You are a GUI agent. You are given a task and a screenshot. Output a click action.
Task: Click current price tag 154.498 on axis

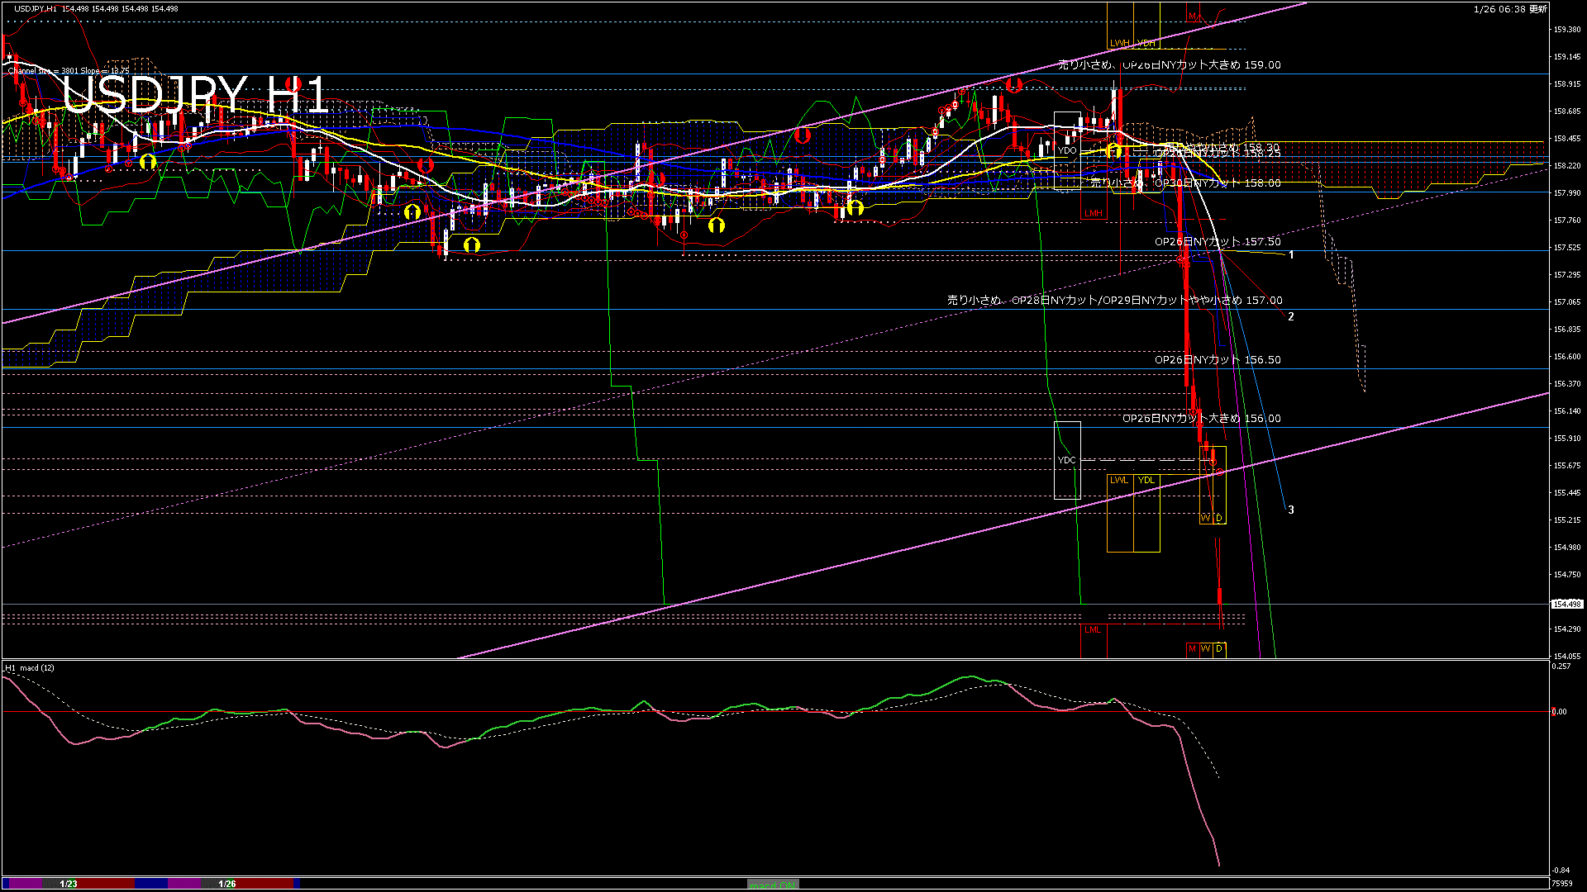(x=1566, y=604)
